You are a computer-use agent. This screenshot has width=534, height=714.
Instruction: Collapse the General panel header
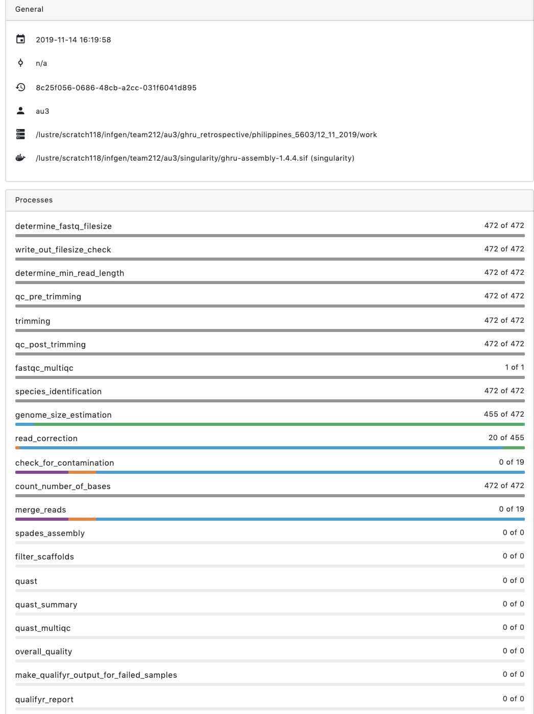[x=30, y=9]
